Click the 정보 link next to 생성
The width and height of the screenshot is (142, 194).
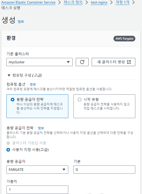click(x=21, y=22)
